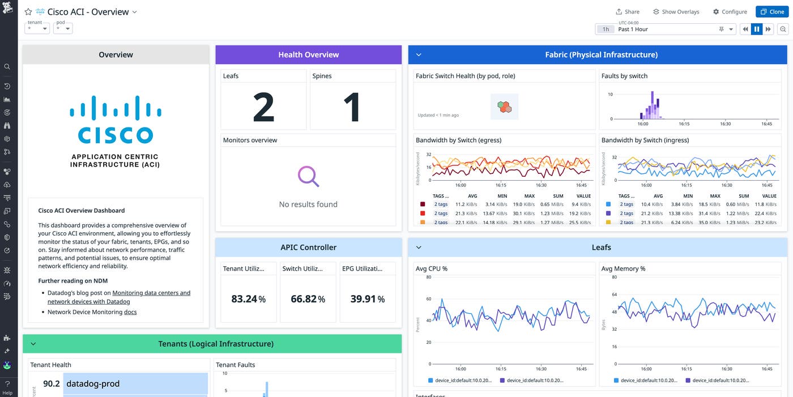Collapse the Leafs section group
The height and width of the screenshot is (397, 793).
click(x=419, y=247)
